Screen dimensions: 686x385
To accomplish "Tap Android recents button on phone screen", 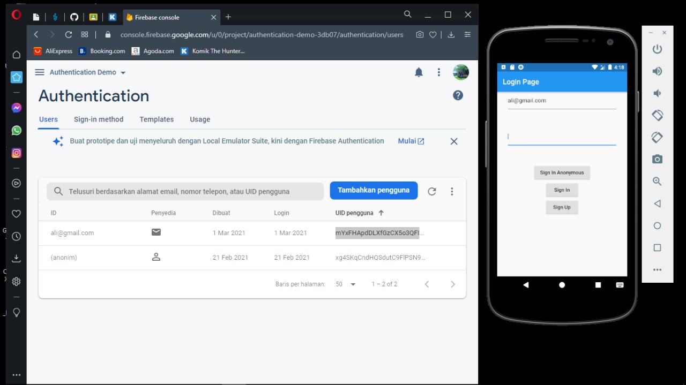I will point(598,285).
